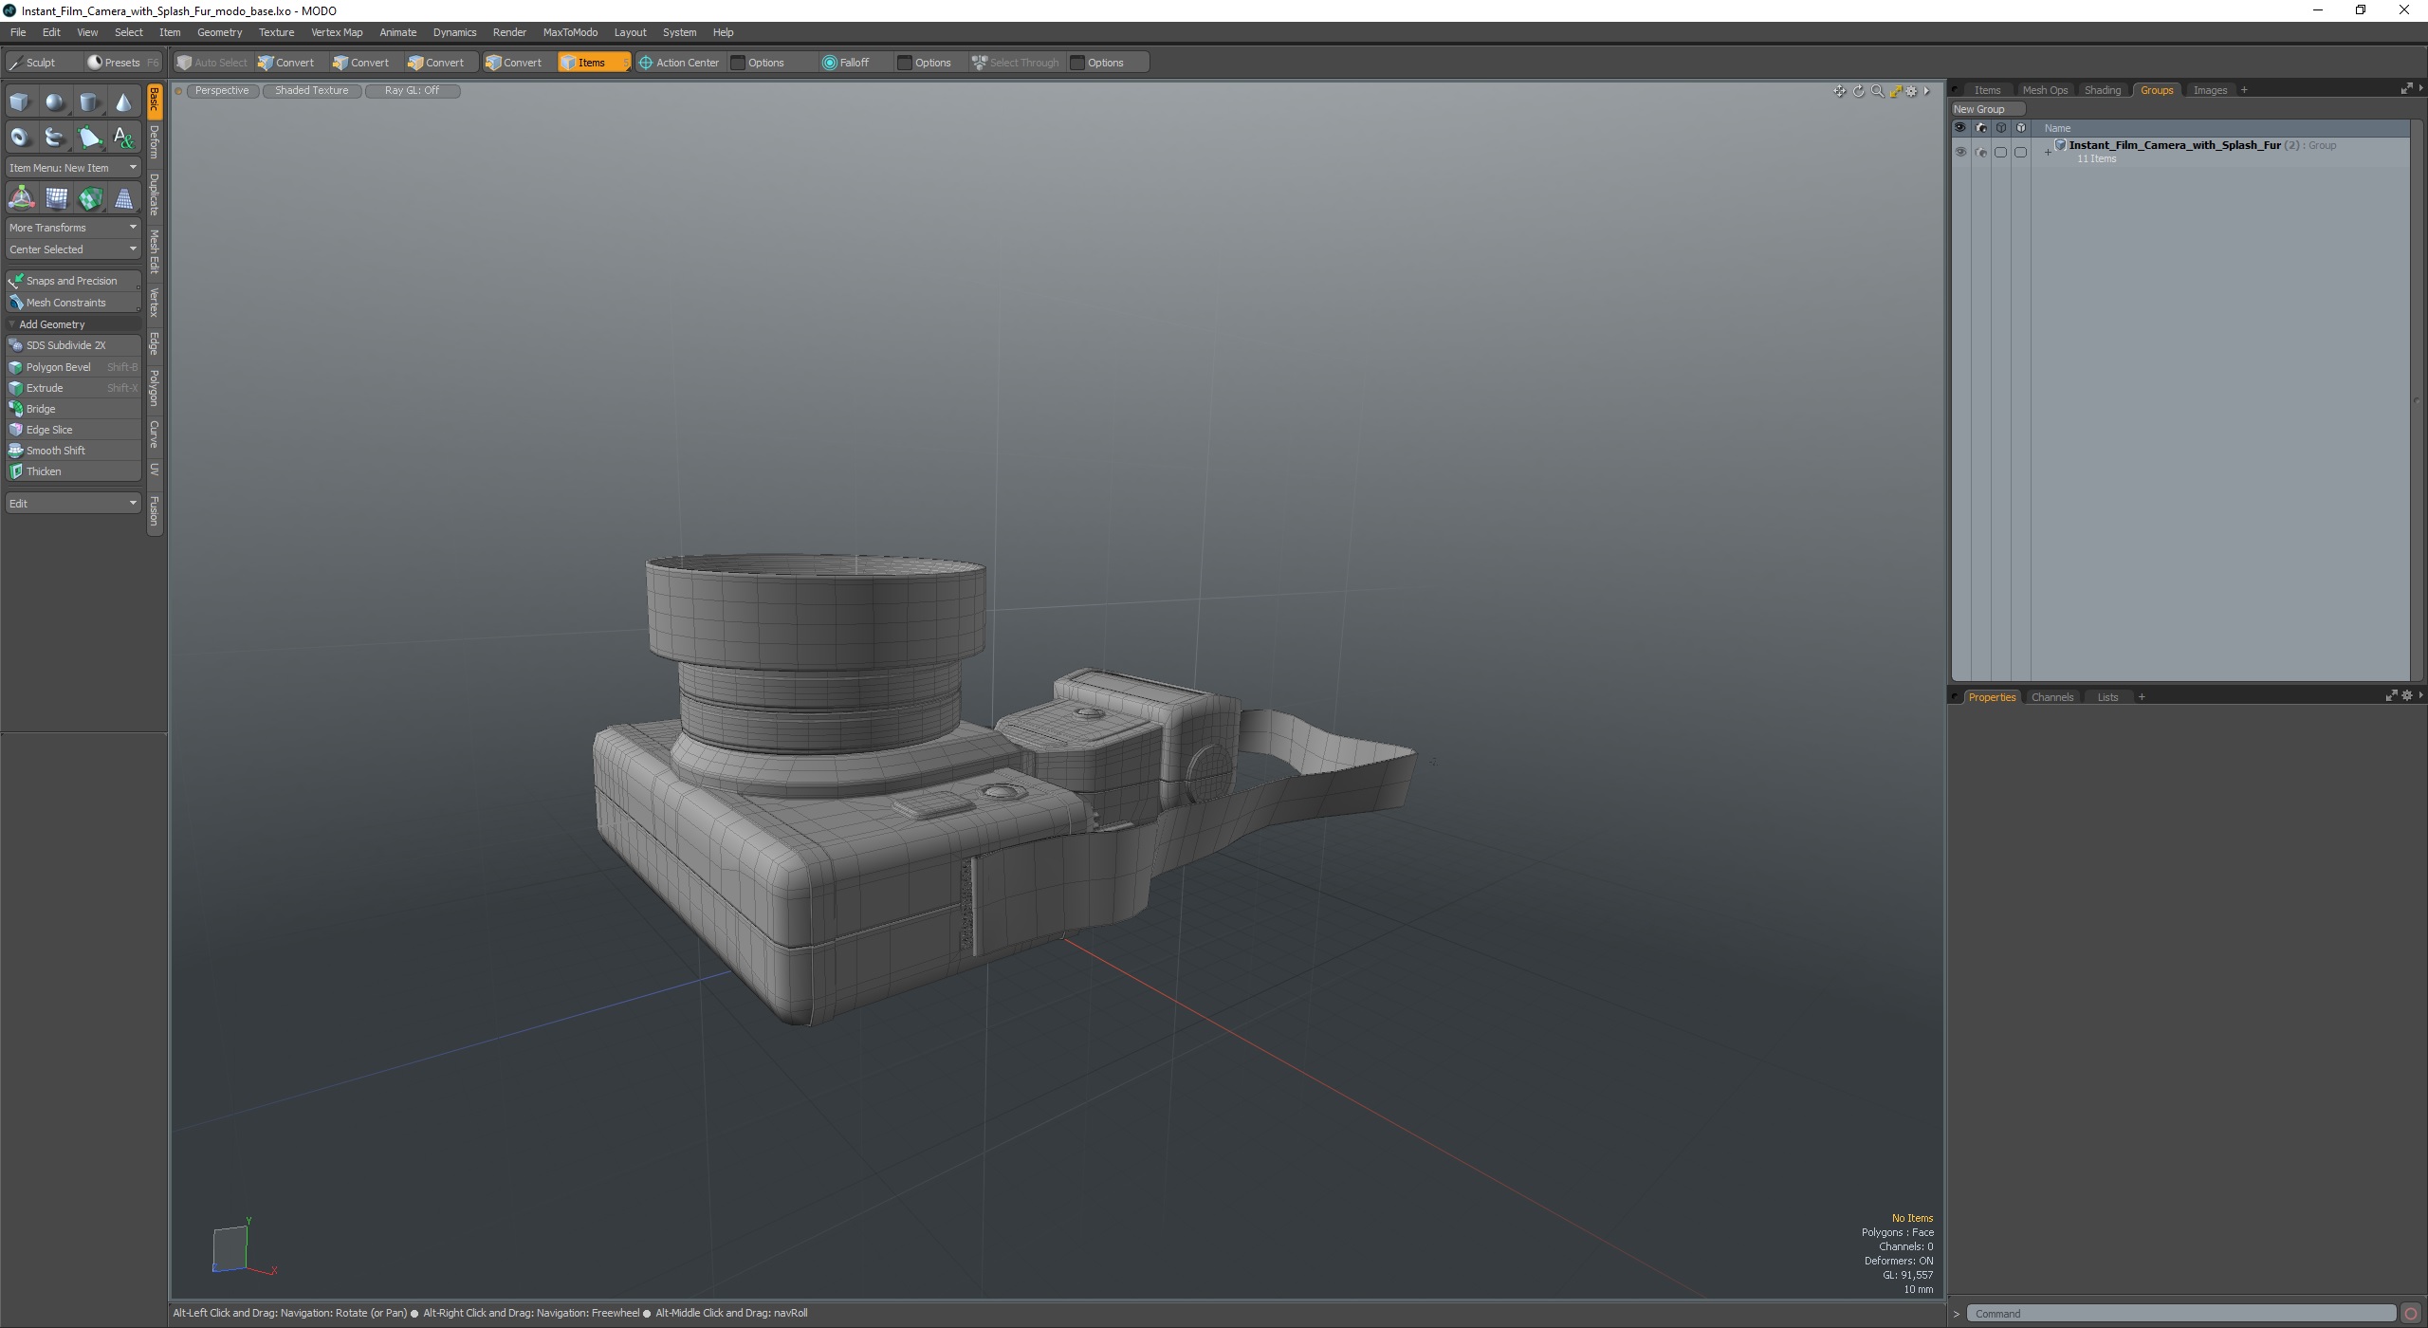The height and width of the screenshot is (1328, 2428).
Task: Expand the Groups panel to full size
Action: (x=2406, y=89)
